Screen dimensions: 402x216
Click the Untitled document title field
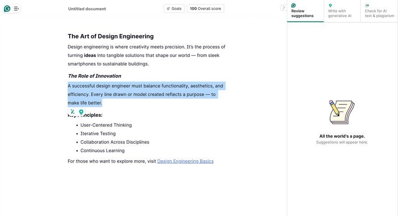click(x=87, y=9)
